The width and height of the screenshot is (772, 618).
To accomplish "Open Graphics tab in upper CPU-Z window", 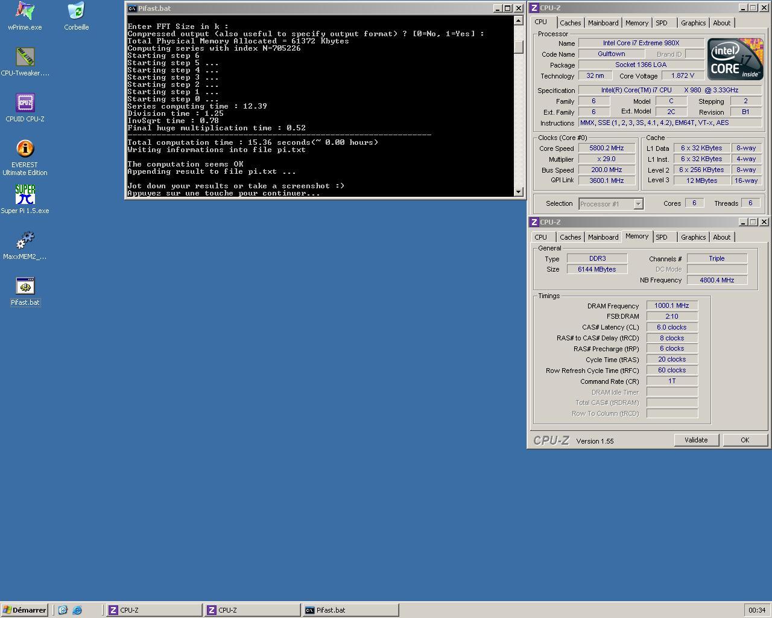I will point(693,23).
